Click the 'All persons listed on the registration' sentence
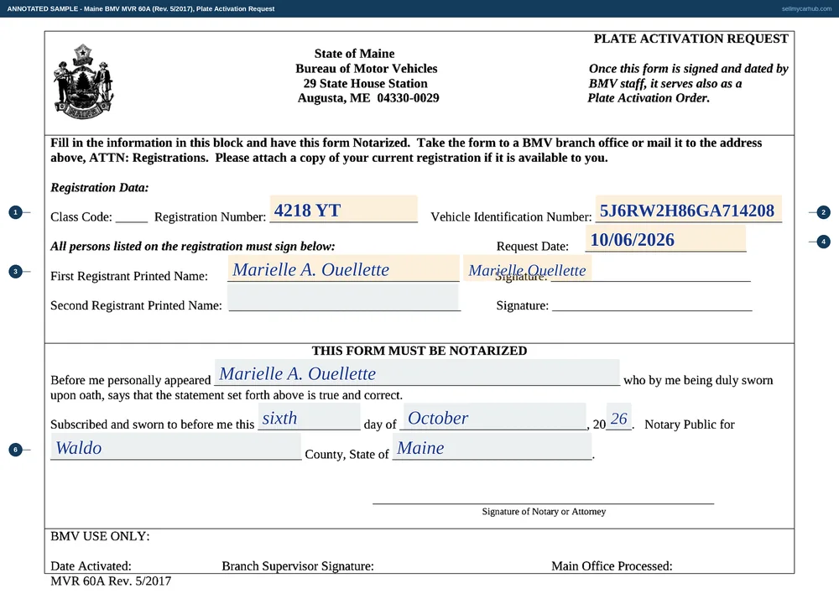 coord(193,246)
